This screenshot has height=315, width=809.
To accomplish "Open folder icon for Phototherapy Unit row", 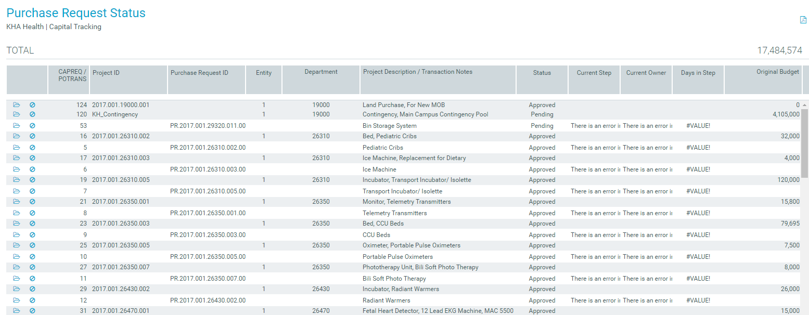I will pos(17,267).
